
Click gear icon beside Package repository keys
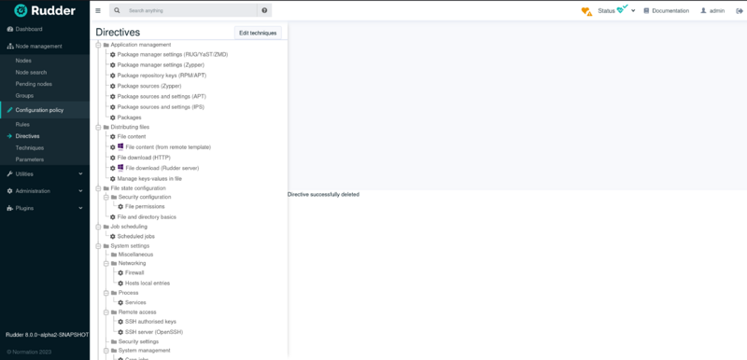coord(113,76)
